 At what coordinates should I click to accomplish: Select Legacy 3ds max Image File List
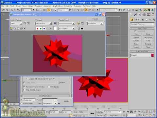(x=27, y=79)
